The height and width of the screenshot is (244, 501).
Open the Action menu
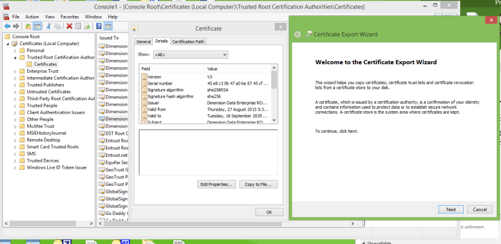pyautogui.click(x=32, y=17)
